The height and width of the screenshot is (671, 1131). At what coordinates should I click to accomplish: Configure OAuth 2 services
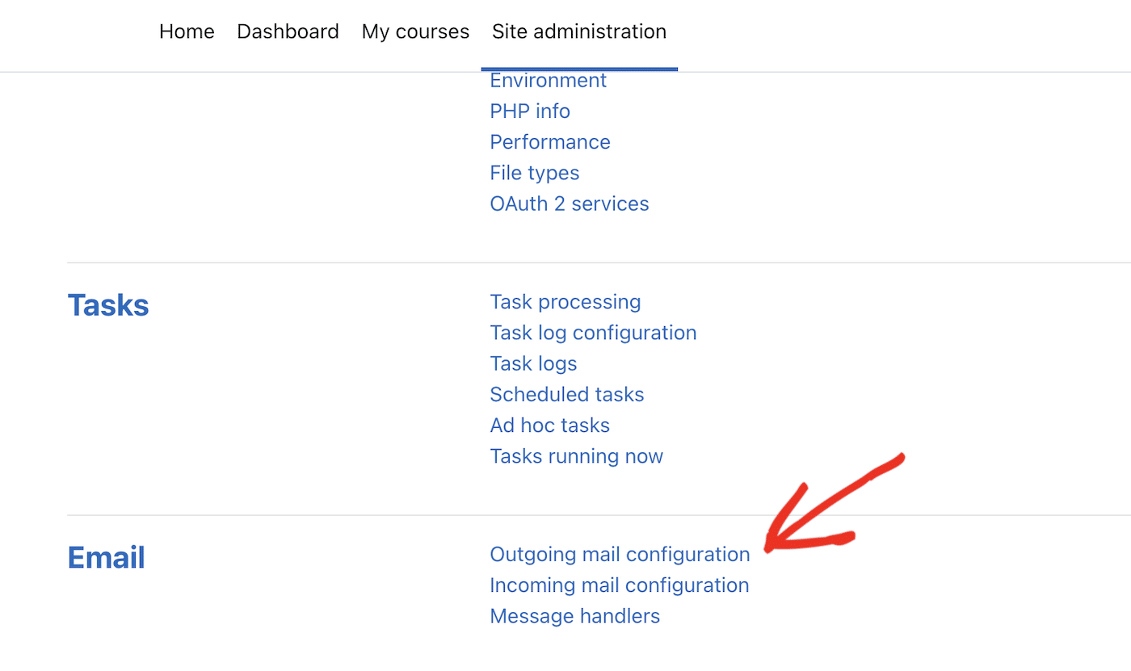(x=569, y=203)
